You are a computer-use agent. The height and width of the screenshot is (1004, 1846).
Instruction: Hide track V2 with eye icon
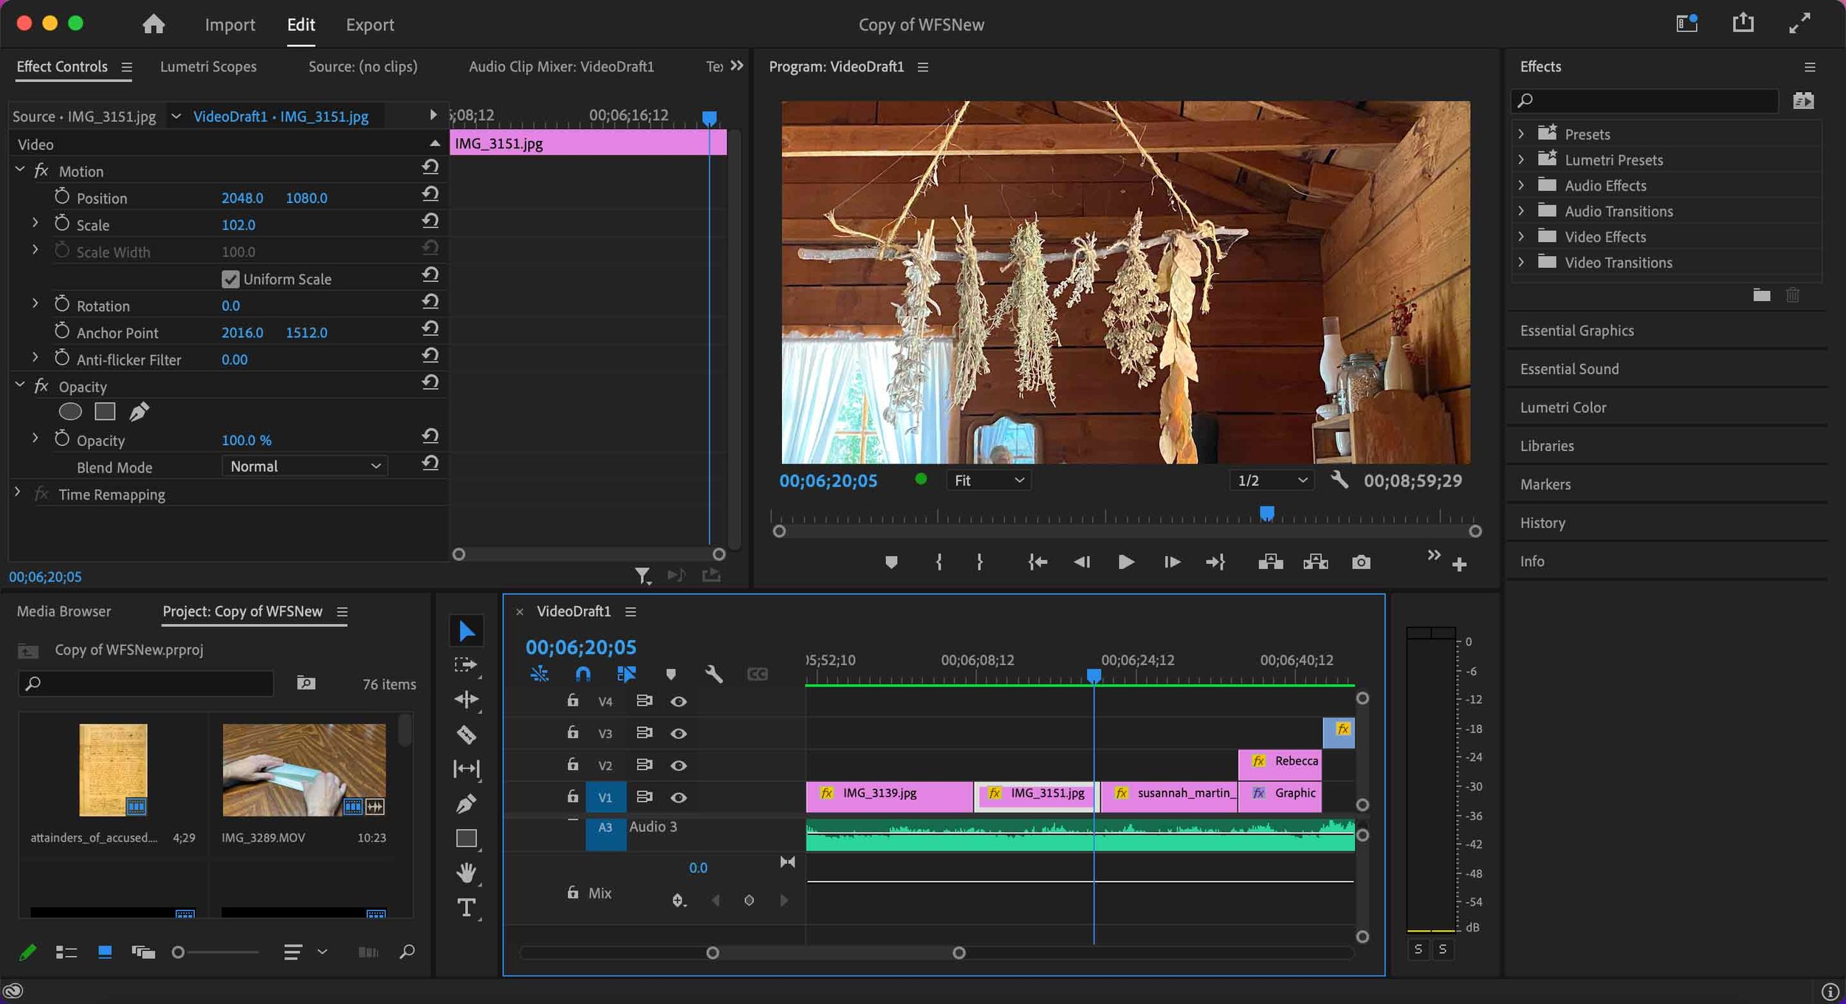coord(679,766)
